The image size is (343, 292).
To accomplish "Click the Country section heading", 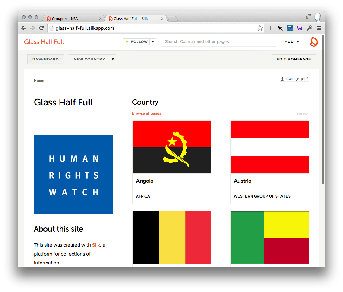I will [x=145, y=102].
